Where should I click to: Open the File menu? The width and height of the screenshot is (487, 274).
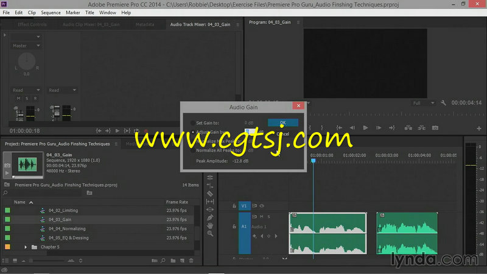click(6, 13)
